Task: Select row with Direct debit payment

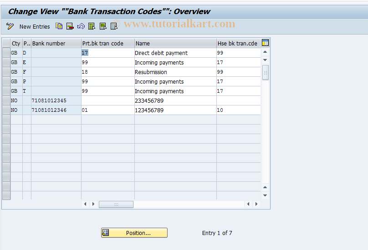Action: click(x=6, y=53)
